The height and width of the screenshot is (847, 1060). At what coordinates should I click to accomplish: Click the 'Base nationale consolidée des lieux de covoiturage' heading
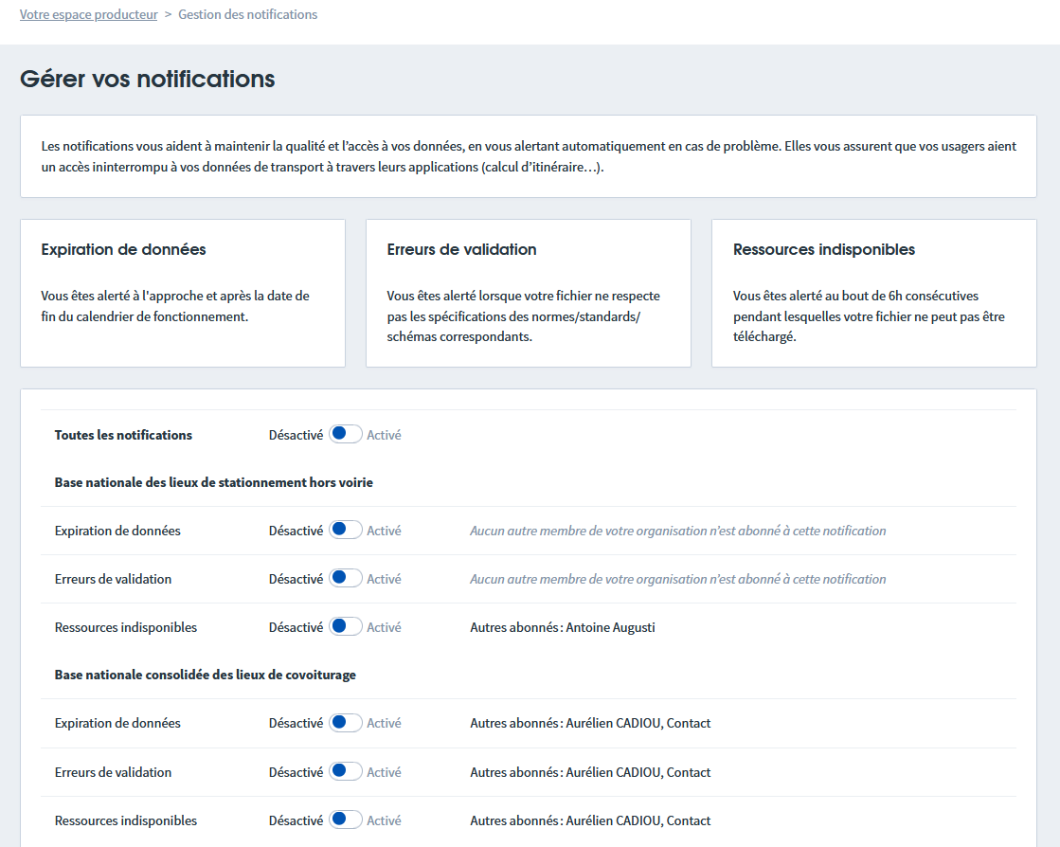click(205, 675)
